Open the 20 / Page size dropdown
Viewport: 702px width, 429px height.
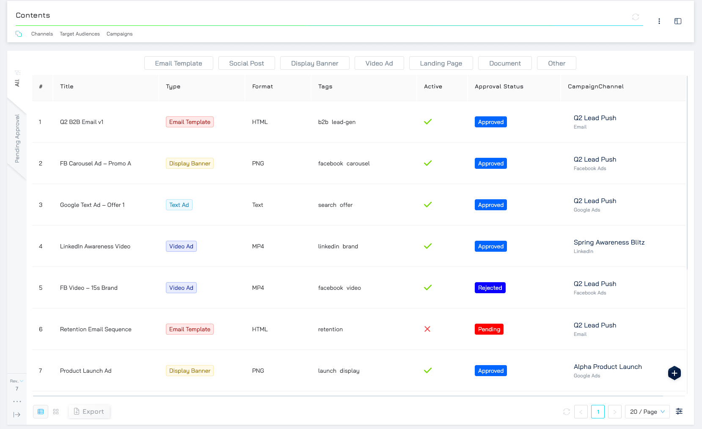point(647,412)
